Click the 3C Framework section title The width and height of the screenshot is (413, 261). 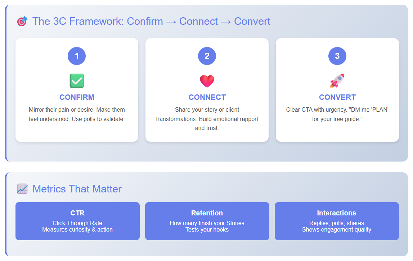point(151,21)
